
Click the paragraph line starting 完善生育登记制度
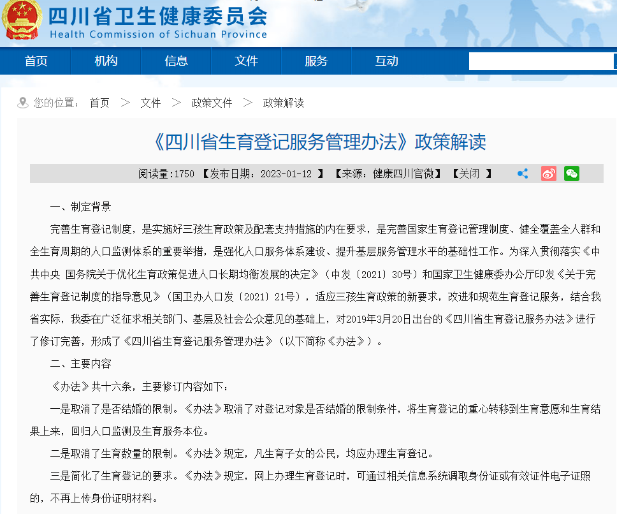coord(326,229)
